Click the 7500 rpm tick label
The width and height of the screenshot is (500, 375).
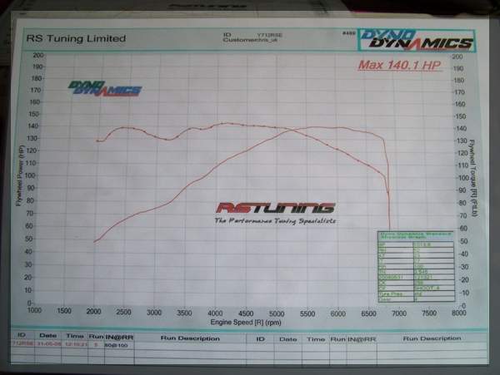429,313
